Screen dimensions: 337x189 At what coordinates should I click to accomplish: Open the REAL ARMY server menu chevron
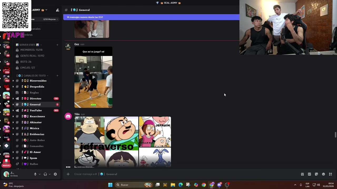[x=46, y=10]
